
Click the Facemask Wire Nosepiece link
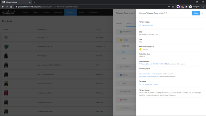point(148,77)
